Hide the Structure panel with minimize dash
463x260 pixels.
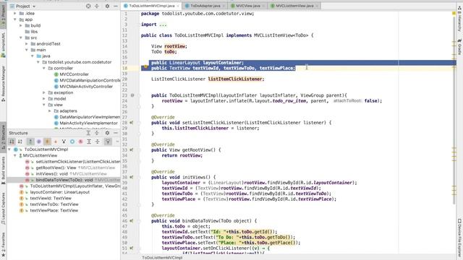116,133
